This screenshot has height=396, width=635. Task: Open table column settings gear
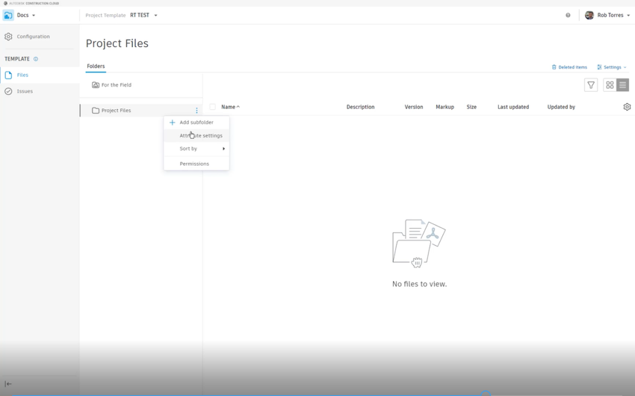627,107
